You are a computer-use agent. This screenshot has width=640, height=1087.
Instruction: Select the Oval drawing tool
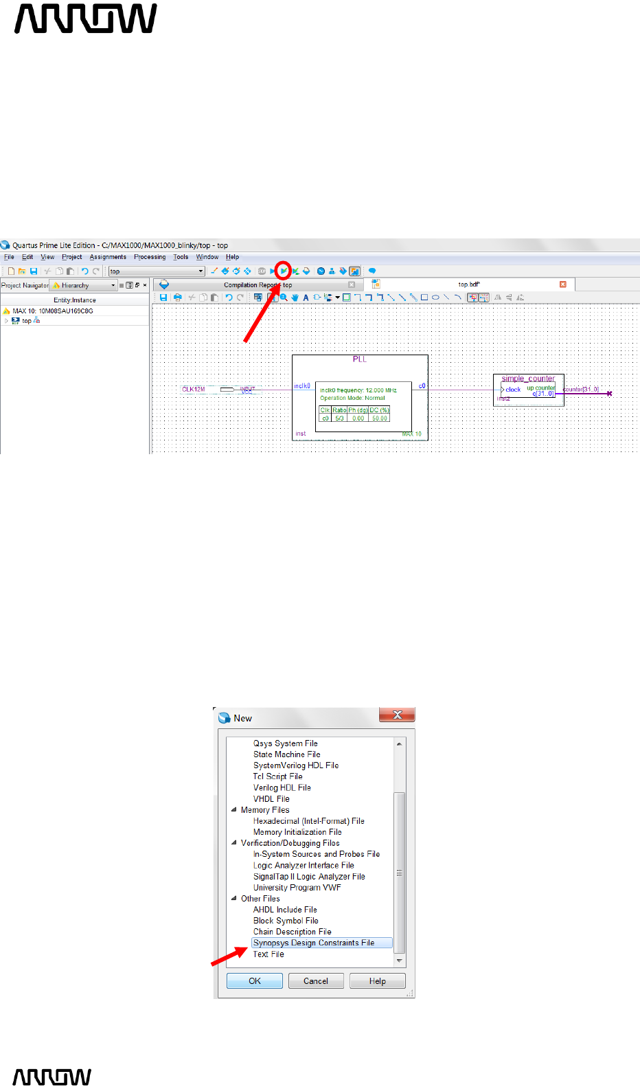435,298
